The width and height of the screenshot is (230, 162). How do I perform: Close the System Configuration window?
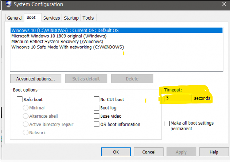224,4
